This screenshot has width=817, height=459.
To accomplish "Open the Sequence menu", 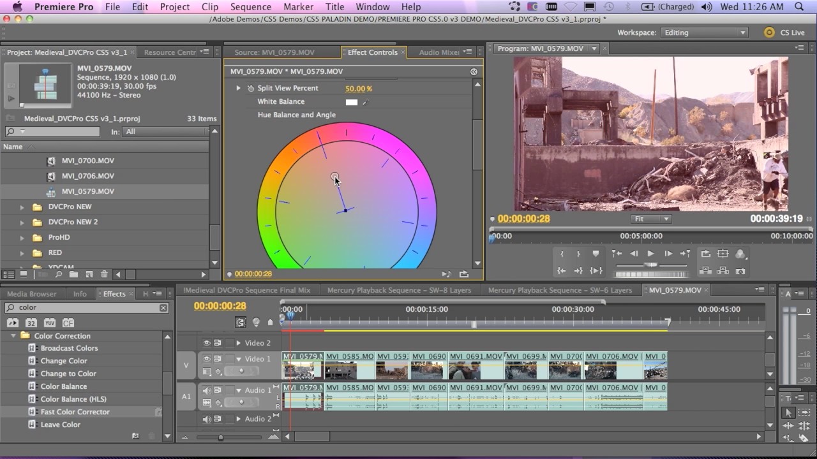I will pyautogui.click(x=251, y=7).
